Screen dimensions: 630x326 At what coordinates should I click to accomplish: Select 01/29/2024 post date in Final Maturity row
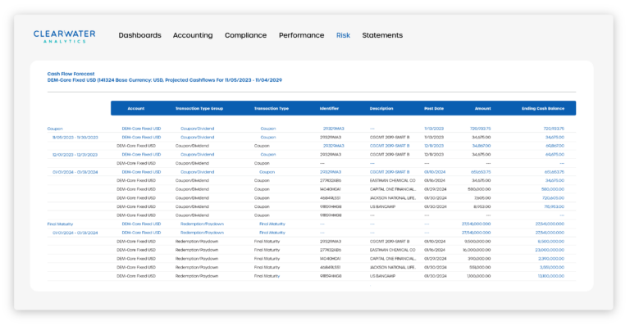[x=435, y=259]
